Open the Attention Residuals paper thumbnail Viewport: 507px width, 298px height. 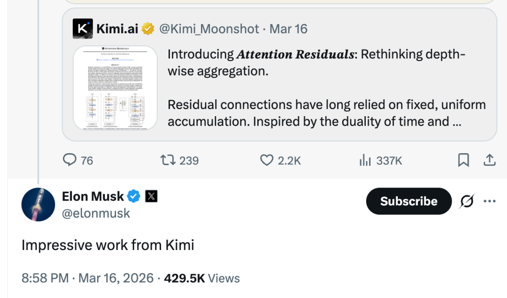(115, 88)
